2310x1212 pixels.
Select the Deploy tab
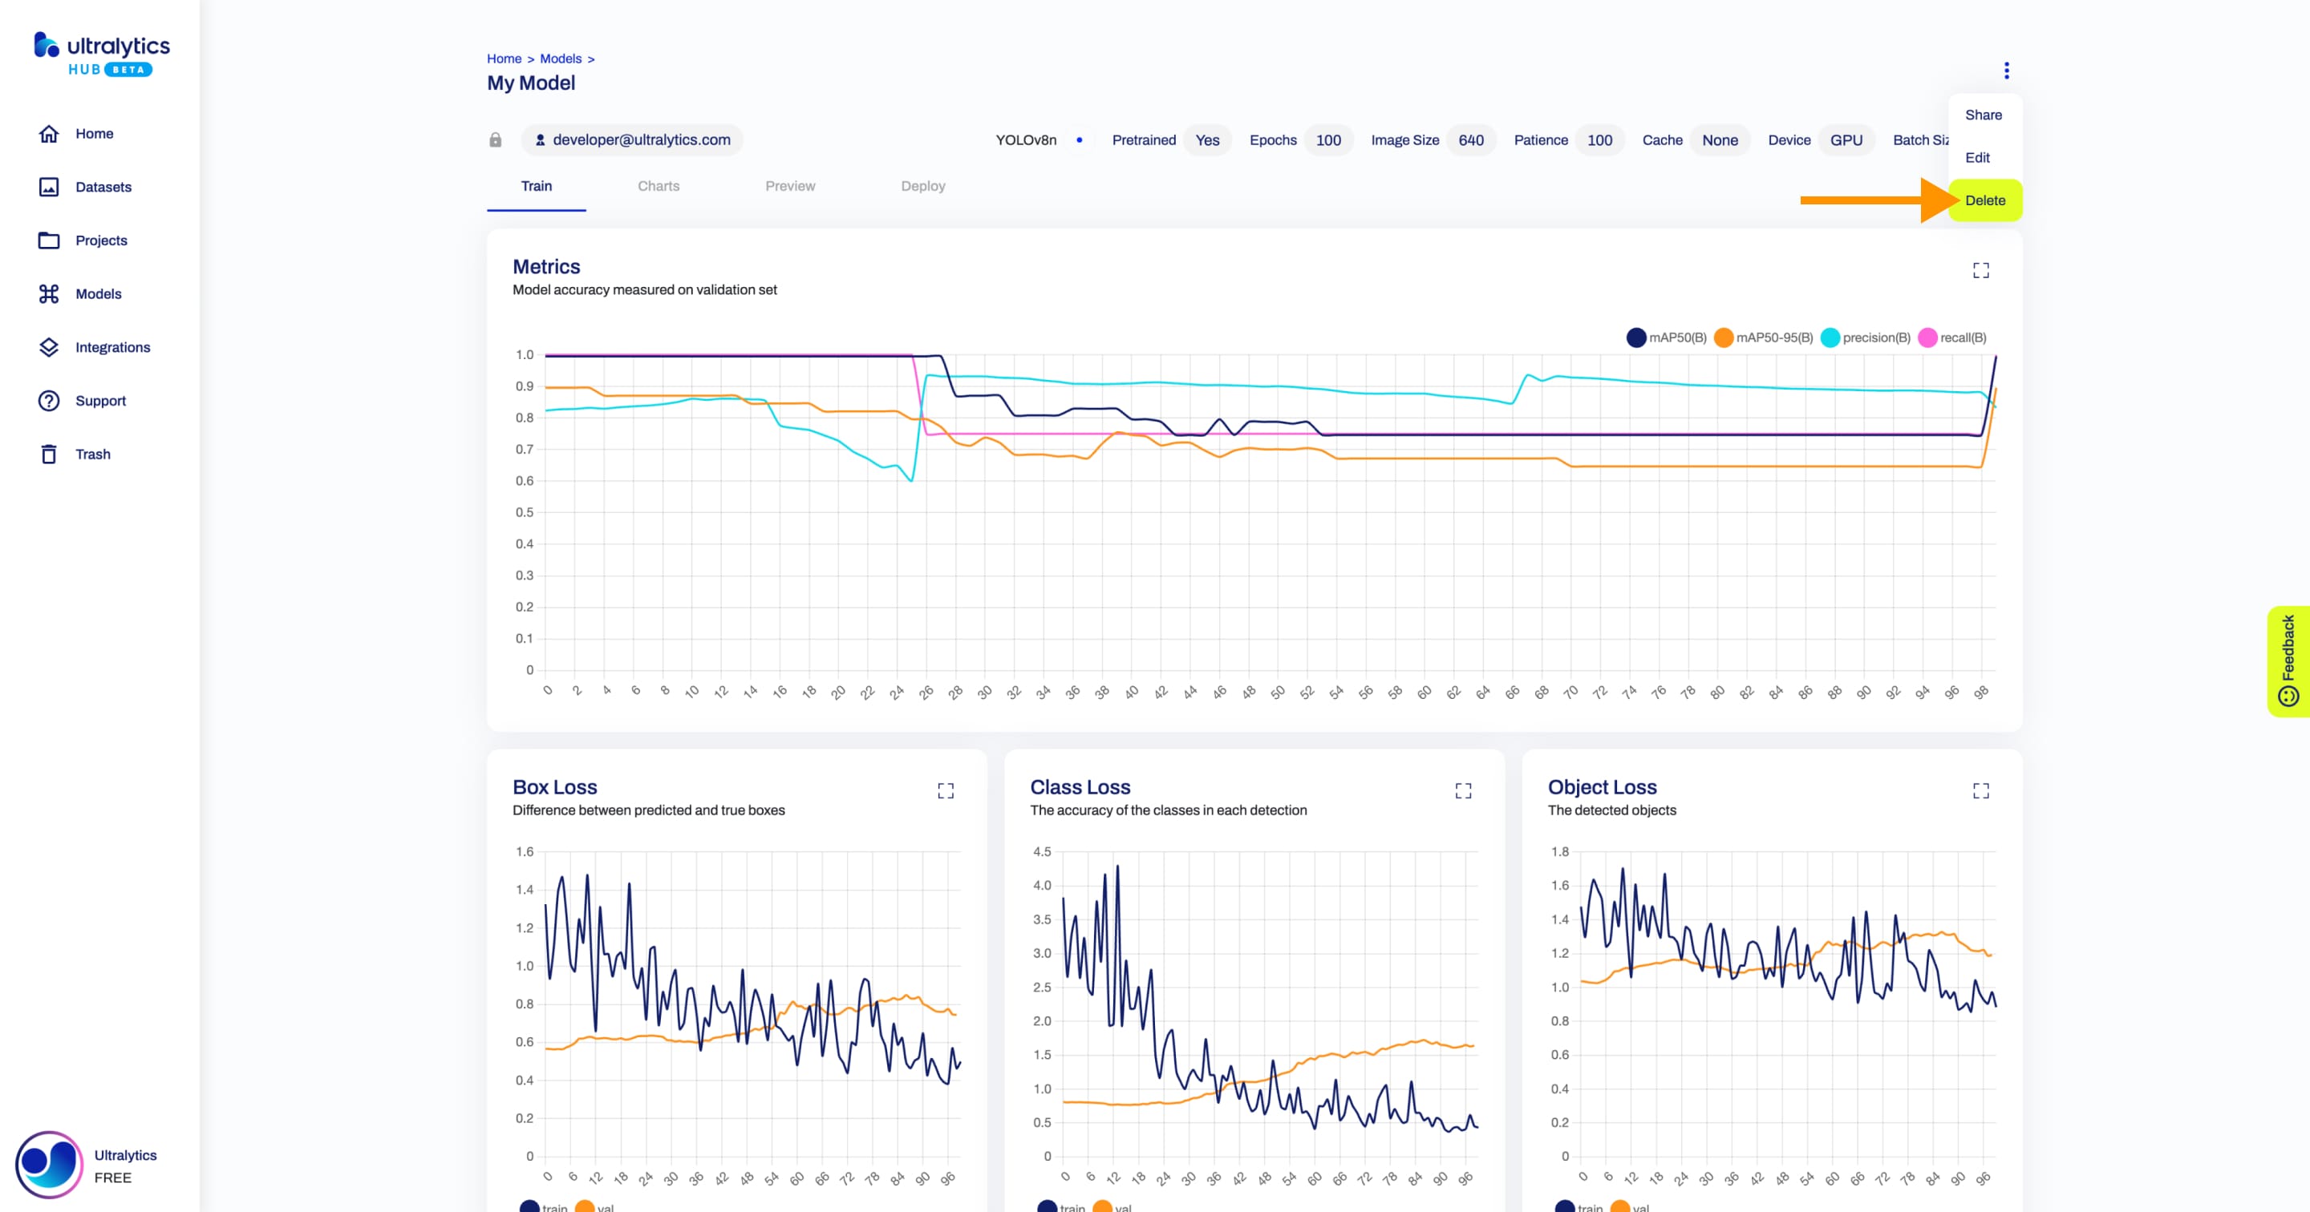point(922,186)
